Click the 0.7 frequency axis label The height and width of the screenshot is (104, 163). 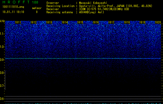coord(2,86)
